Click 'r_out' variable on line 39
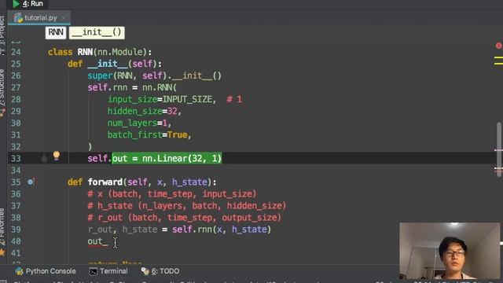Screen dimensions: 503x283 coord(100,230)
